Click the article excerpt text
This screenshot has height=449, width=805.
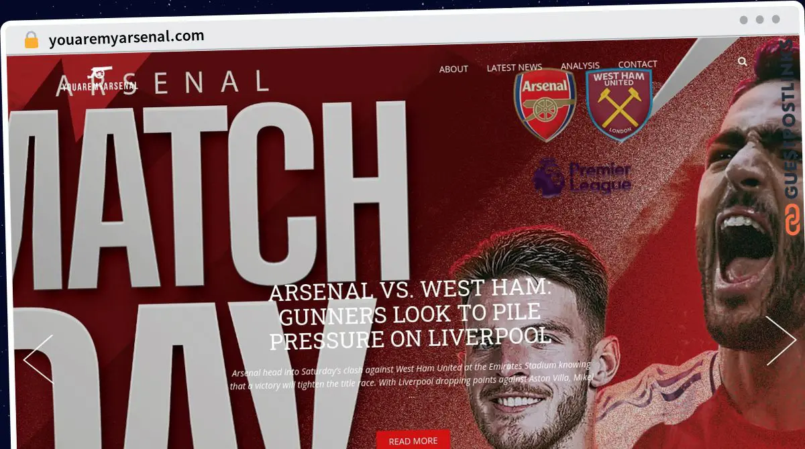coord(411,376)
